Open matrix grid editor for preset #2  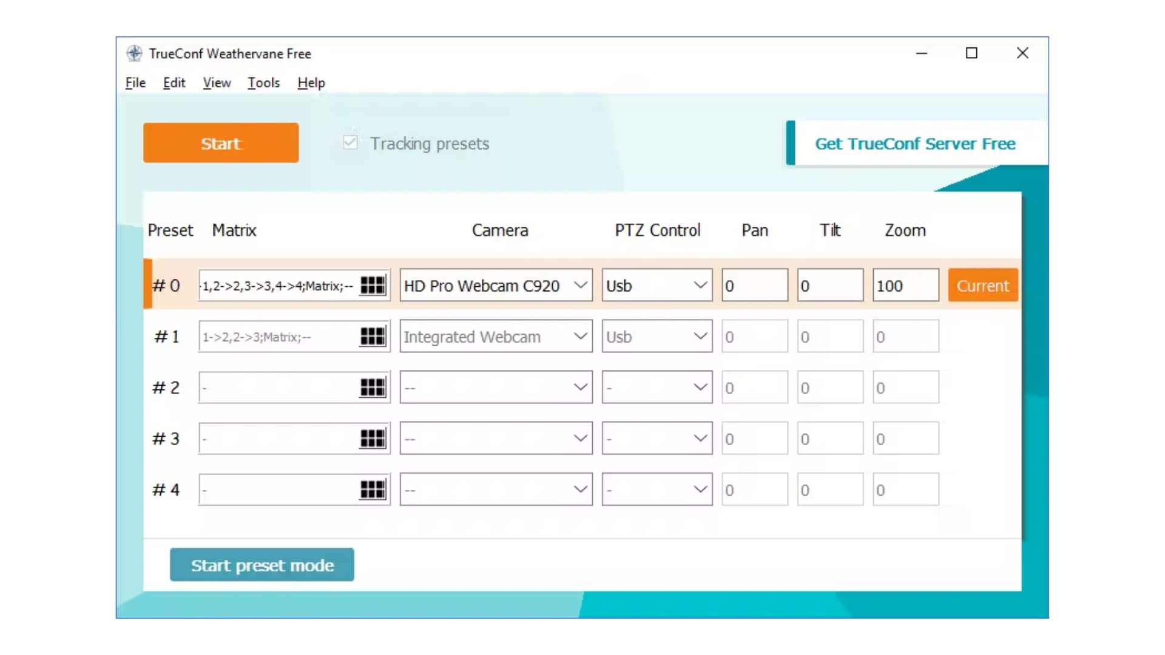tap(373, 387)
